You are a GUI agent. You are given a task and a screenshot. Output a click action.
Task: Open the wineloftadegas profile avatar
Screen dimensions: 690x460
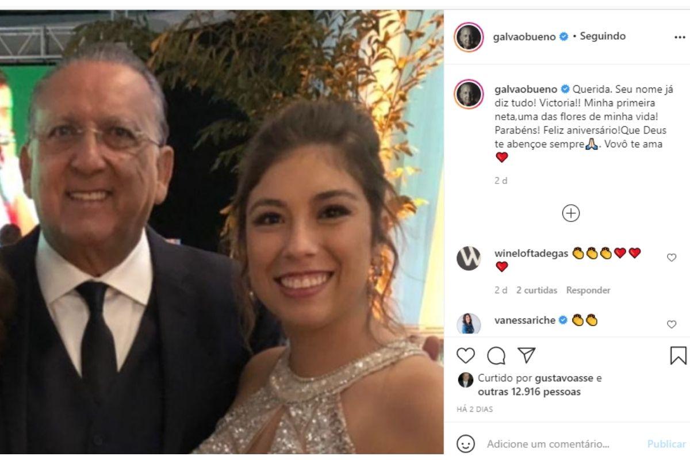tap(469, 258)
